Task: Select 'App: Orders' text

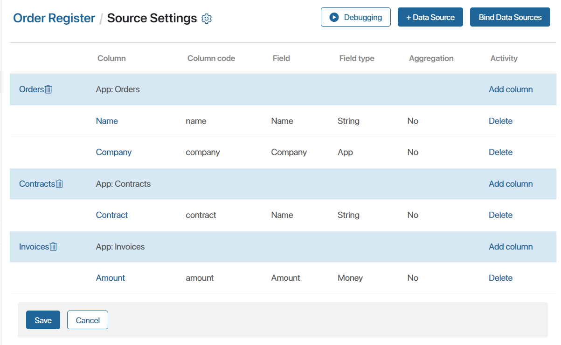Action: coord(118,89)
